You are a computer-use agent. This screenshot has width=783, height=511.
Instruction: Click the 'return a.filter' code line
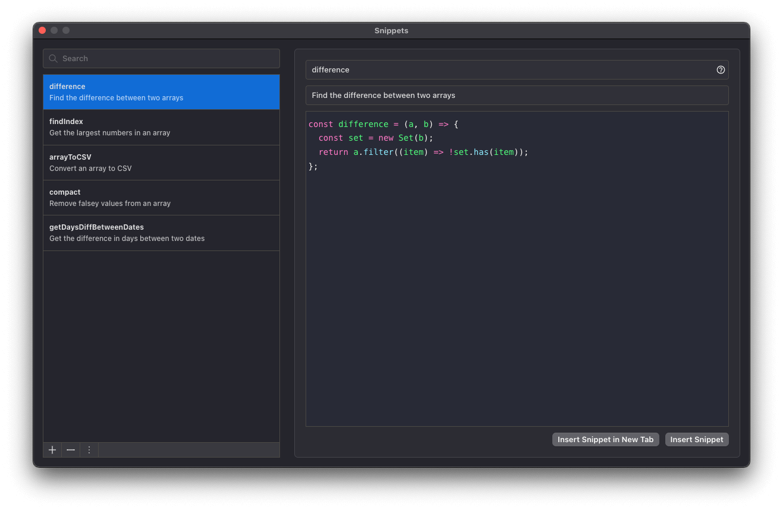click(x=423, y=152)
